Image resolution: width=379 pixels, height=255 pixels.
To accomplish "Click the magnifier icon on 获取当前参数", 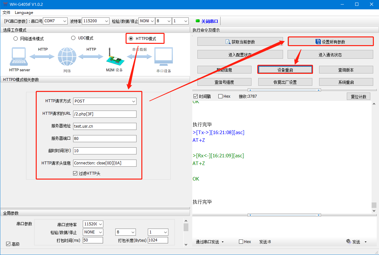I will point(228,42).
